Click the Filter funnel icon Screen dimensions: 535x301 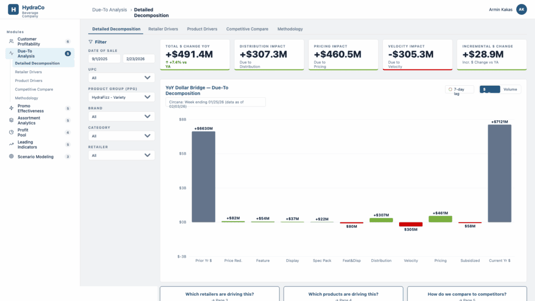click(x=90, y=42)
